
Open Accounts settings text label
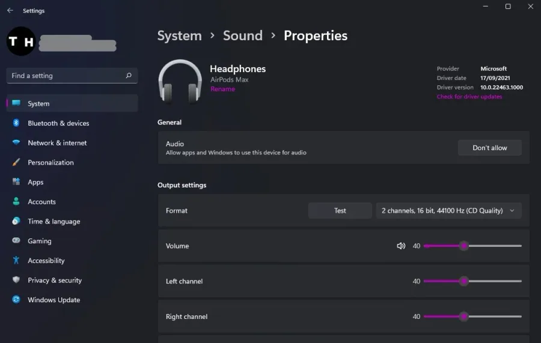pos(41,202)
